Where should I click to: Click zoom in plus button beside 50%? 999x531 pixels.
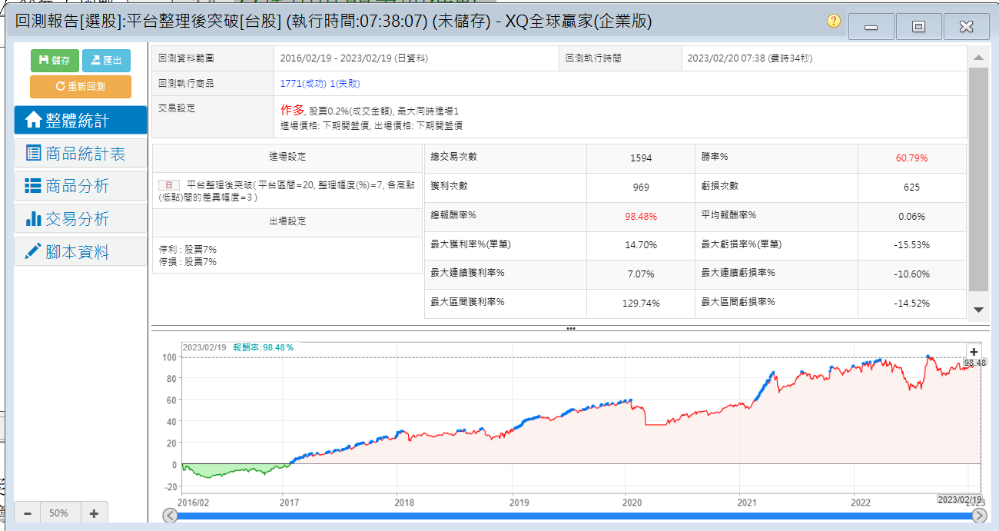(94, 513)
